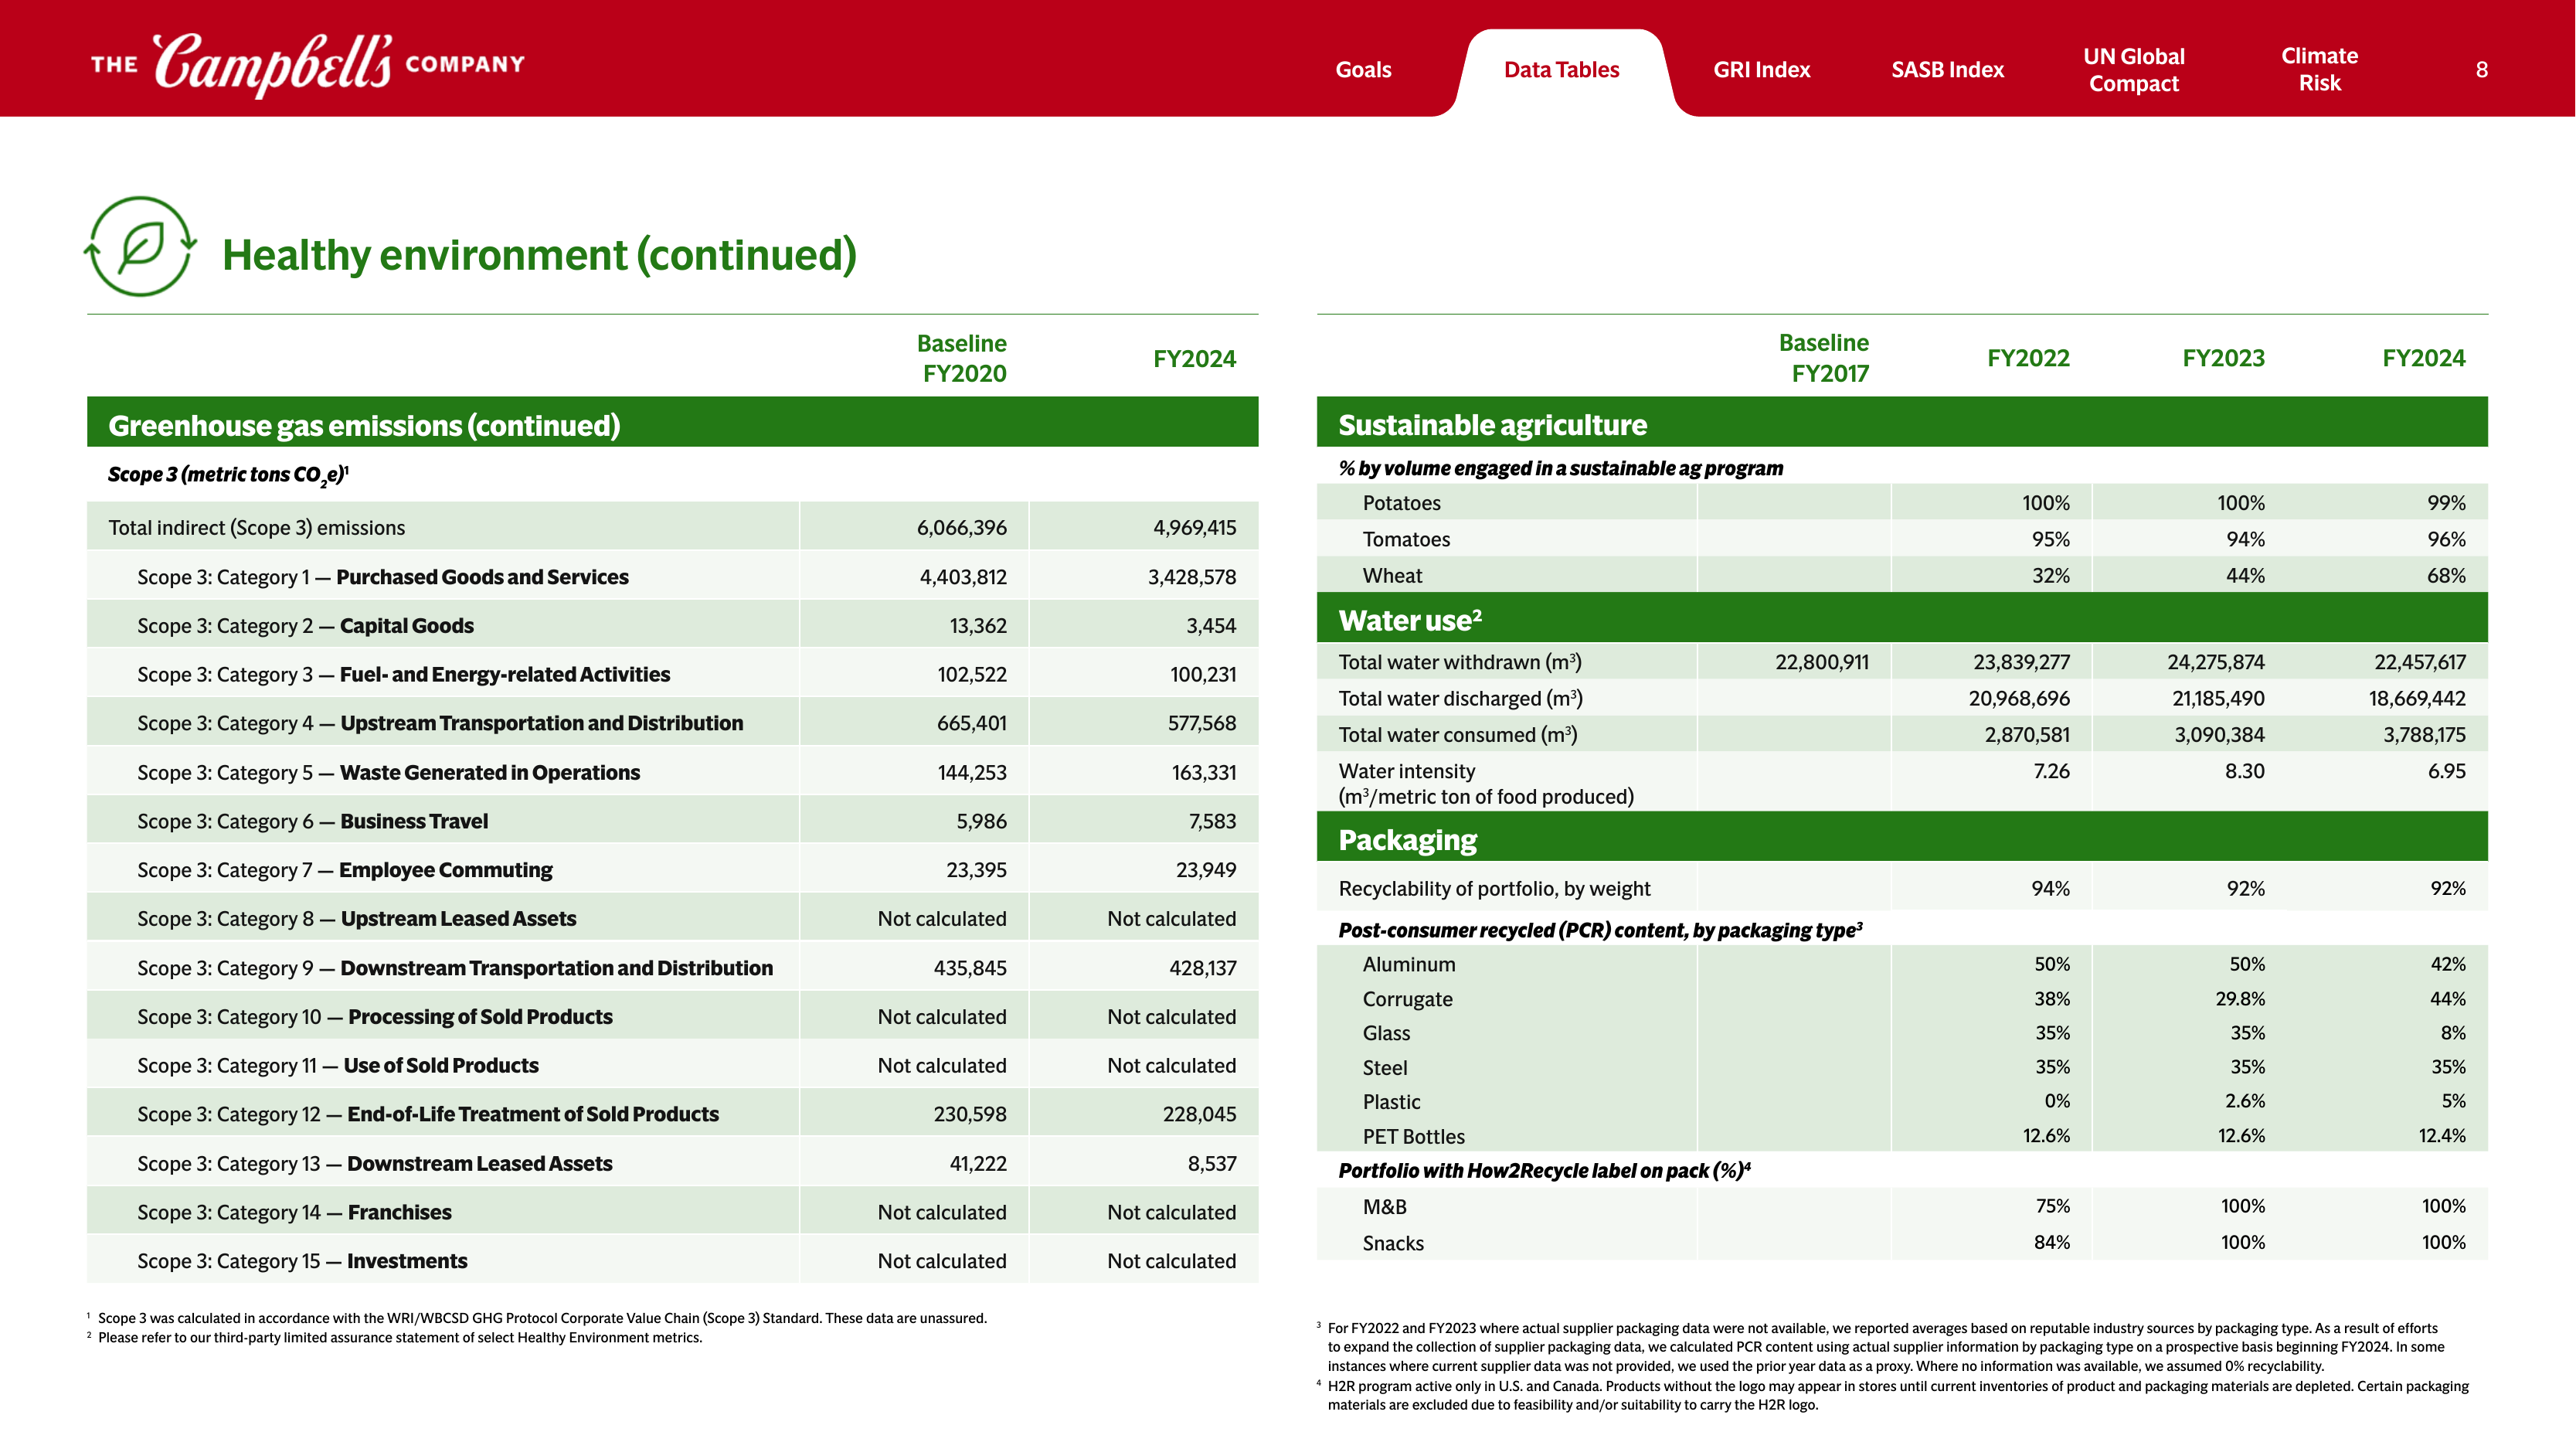Click Category 3 Fuel- and Energy-related Activities
This screenshot has width=2576, height=1449.
coord(404,674)
